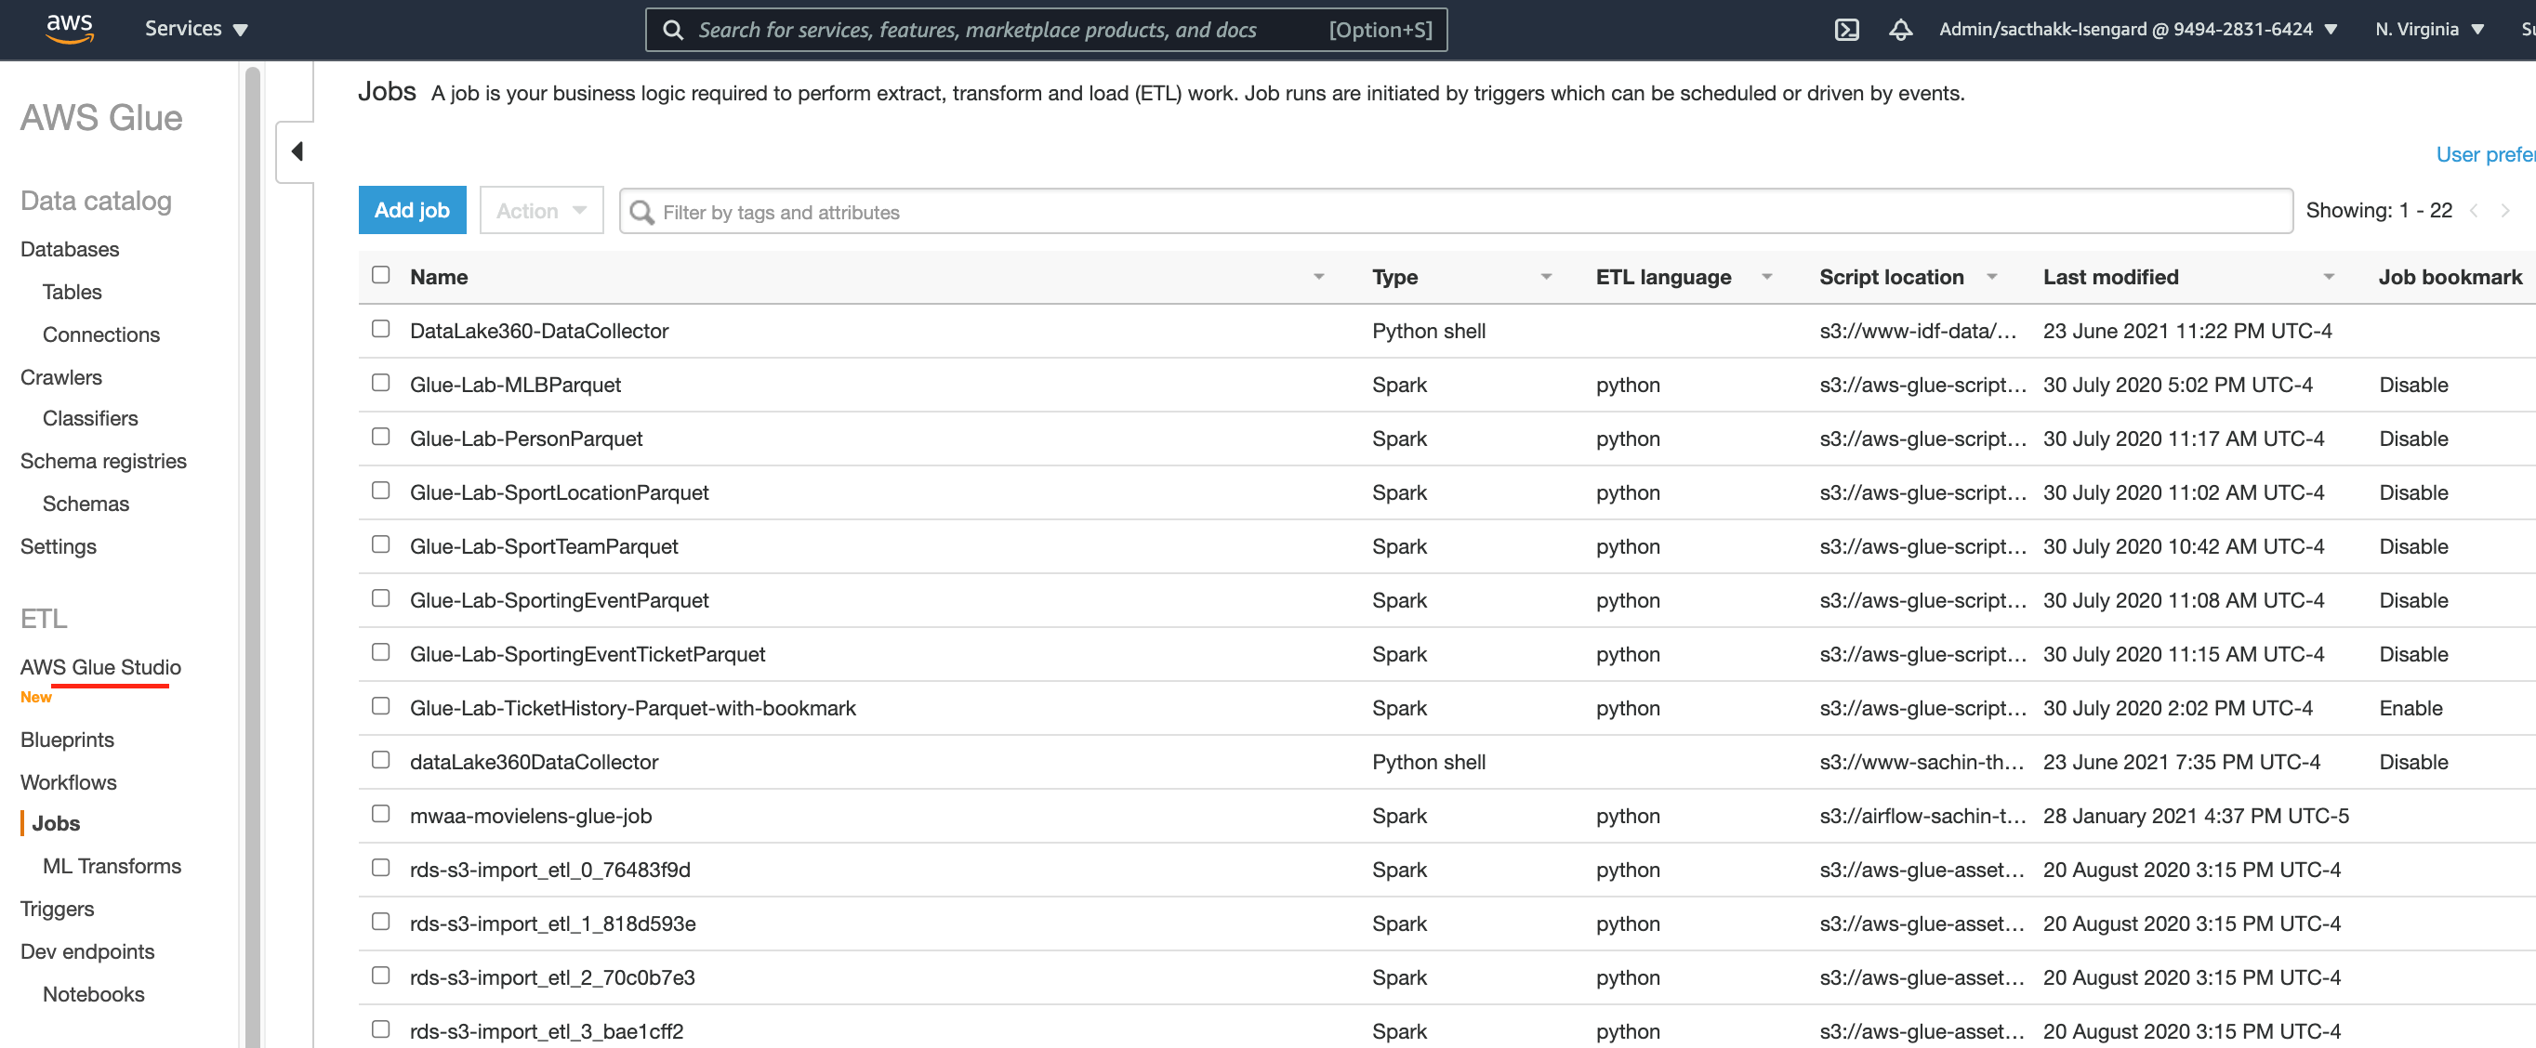Click the AWS logo home icon
The height and width of the screenshot is (1048, 2536).
coord(69,29)
